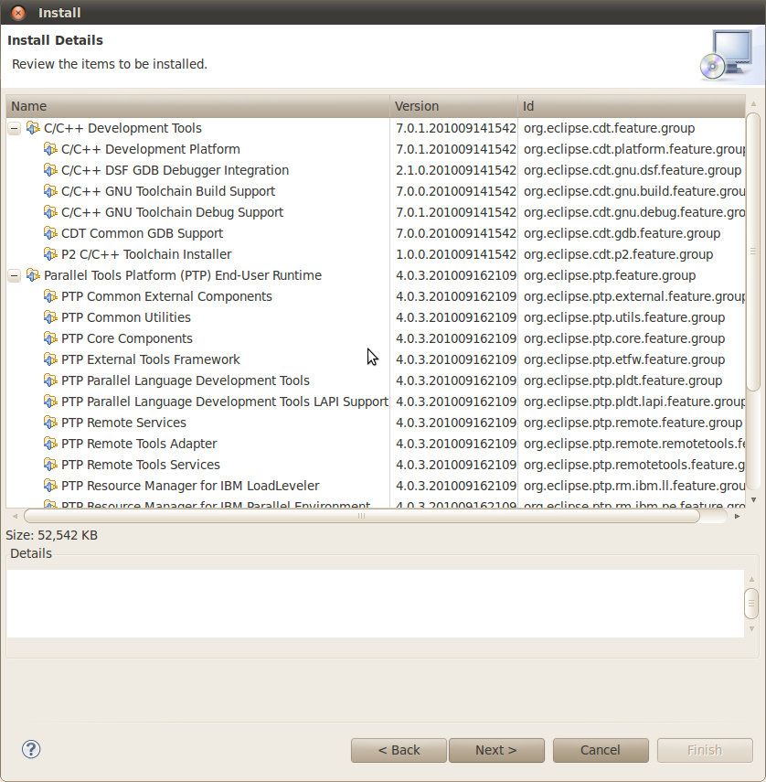Sort by the Name column header

(x=197, y=106)
